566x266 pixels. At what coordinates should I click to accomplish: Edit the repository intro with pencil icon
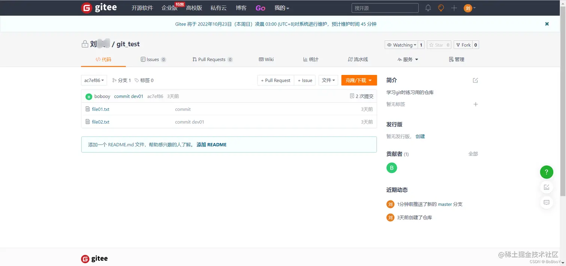[475, 80]
